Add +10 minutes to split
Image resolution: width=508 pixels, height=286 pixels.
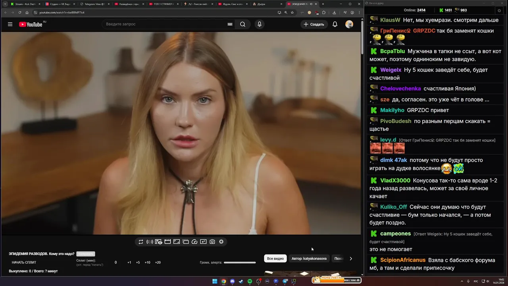click(147, 263)
